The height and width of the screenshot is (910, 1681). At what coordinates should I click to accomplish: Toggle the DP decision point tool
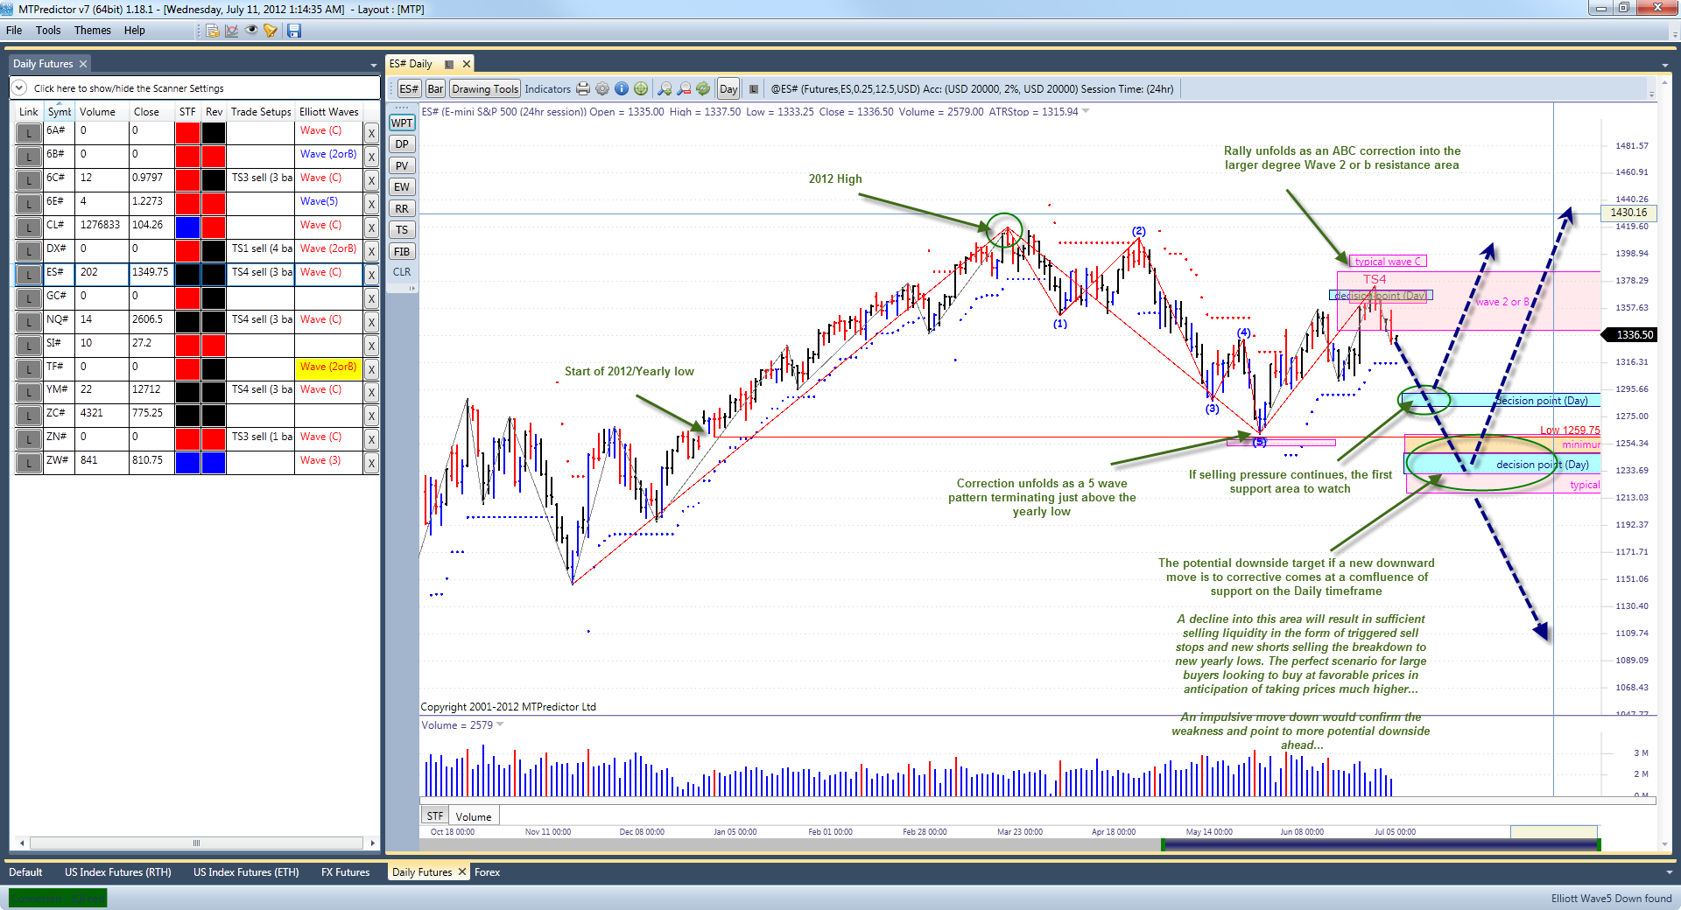[x=402, y=144]
